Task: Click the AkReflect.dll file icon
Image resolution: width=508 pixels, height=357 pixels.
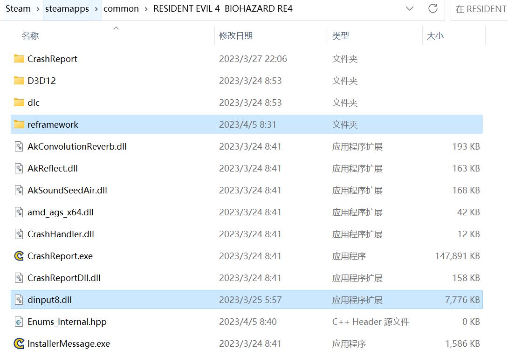Action: [x=19, y=168]
